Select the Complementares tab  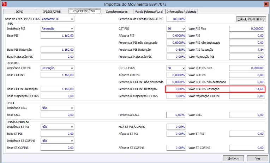tap(116, 12)
